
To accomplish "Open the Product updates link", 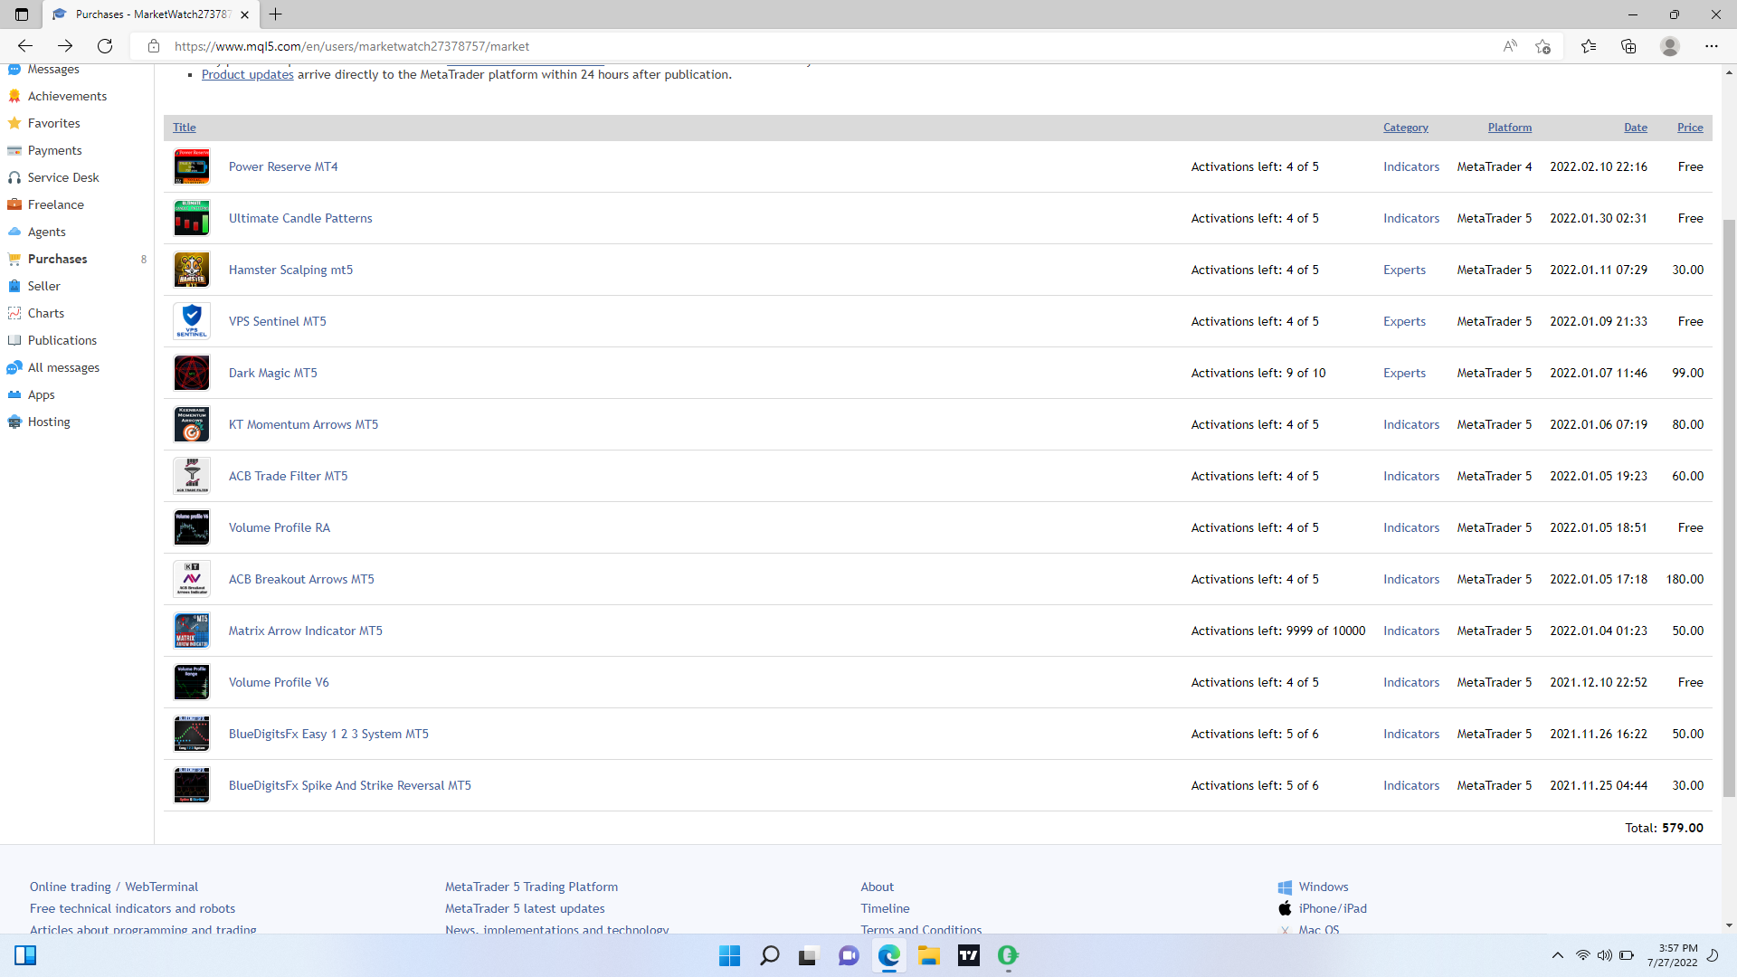I will coord(247,74).
